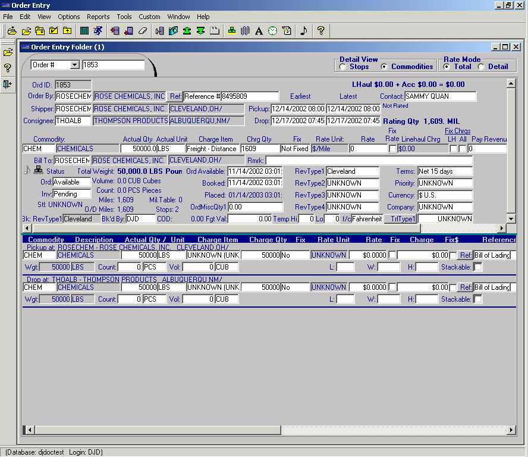
Task: Click the bottom horizontal scrollbar track
Action: point(392,430)
